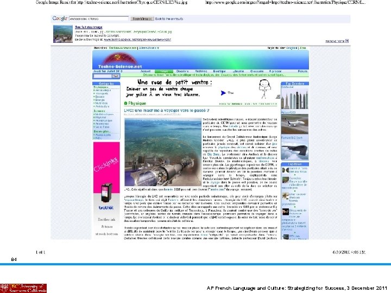Viewport: 391px width, 293px height.
Task: Click the USC University of Southern California logo
Action: click(x=23, y=288)
